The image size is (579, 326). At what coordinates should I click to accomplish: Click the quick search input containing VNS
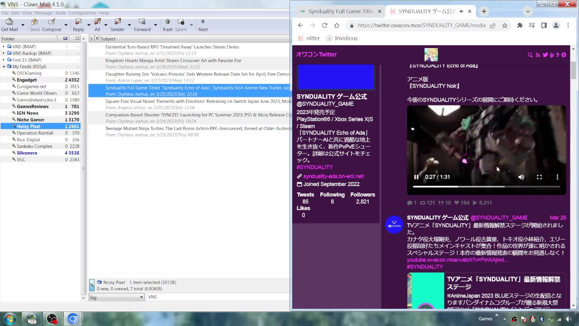[x=218, y=297]
